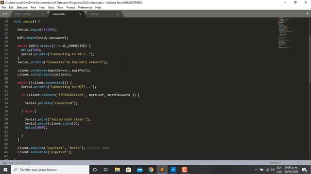Open the Goto menu

click(51, 8)
